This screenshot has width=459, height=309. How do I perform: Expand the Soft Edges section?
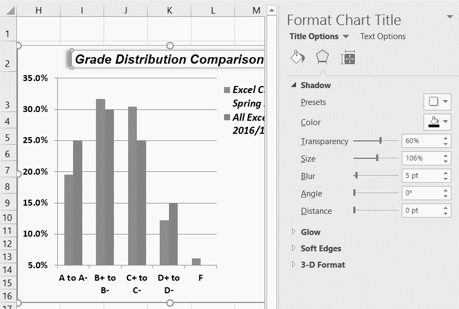[x=294, y=248]
